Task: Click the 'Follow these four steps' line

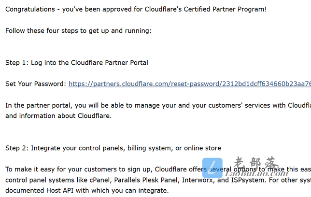Action: coord(78,31)
